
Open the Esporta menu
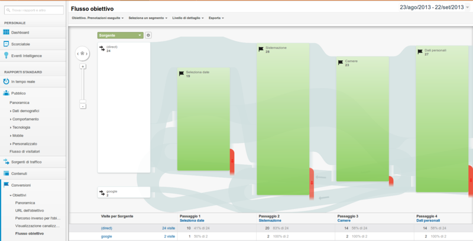215,18
